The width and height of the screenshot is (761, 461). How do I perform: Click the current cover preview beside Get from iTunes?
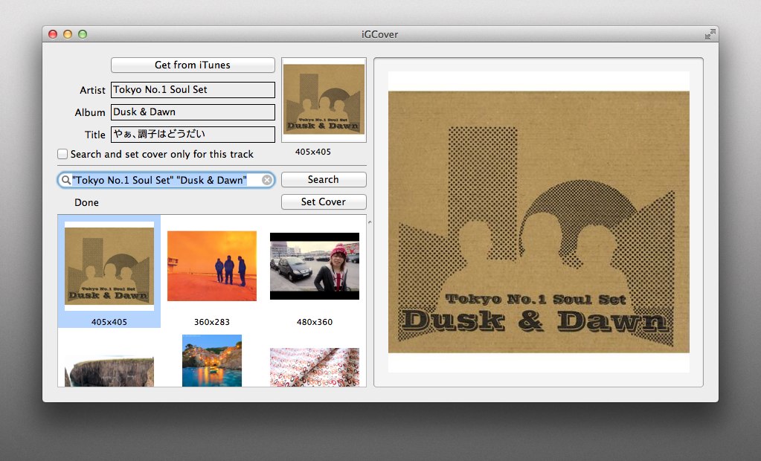[324, 100]
